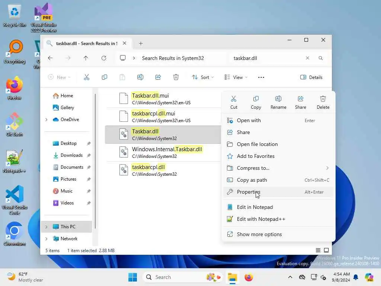Toggle the Details pane
The height and width of the screenshot is (286, 381).
point(311,77)
